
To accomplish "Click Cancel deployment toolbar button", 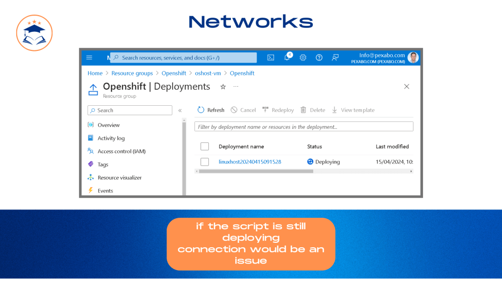I will (x=243, y=110).
